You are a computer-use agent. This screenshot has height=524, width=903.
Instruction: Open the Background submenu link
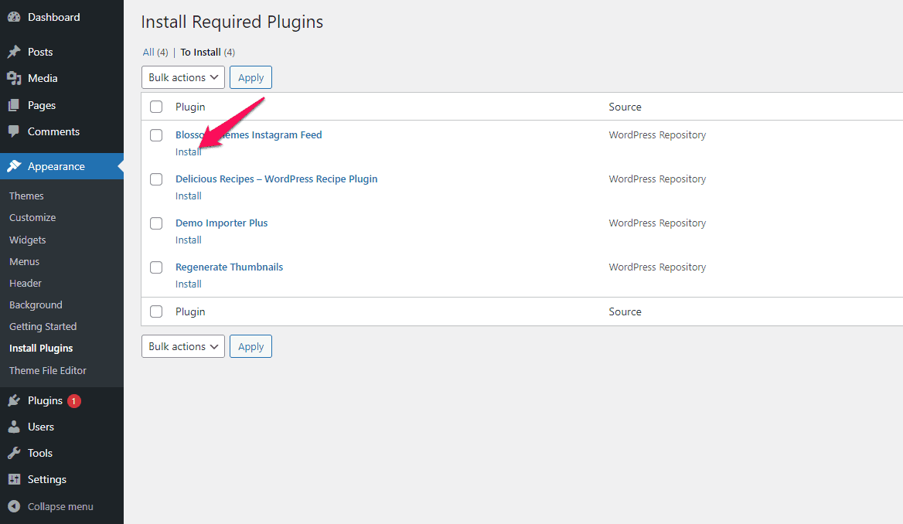(x=36, y=305)
